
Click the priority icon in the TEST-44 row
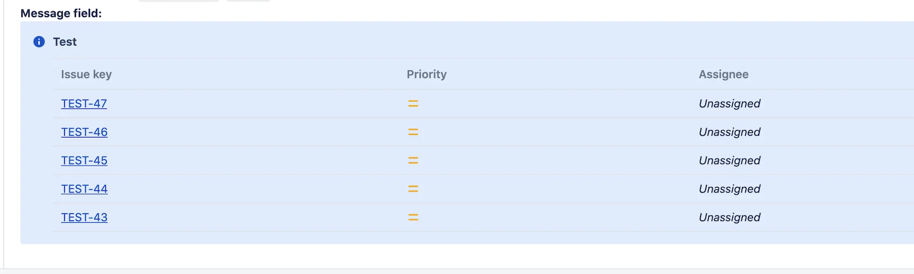click(413, 189)
